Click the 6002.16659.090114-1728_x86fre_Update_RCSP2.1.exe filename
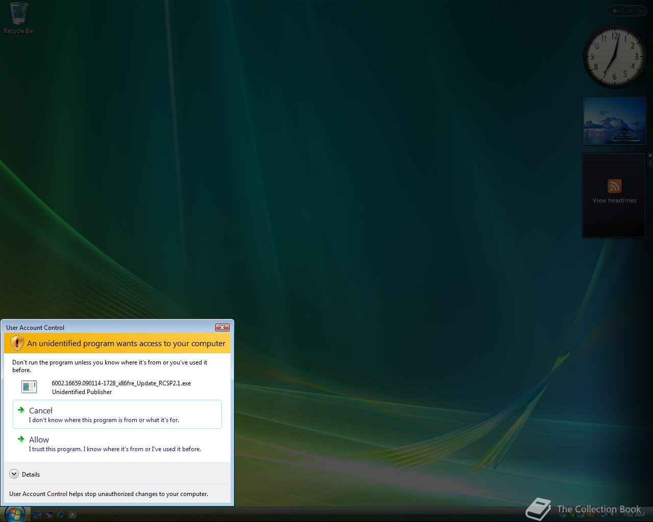This screenshot has width=653, height=522. (x=121, y=383)
